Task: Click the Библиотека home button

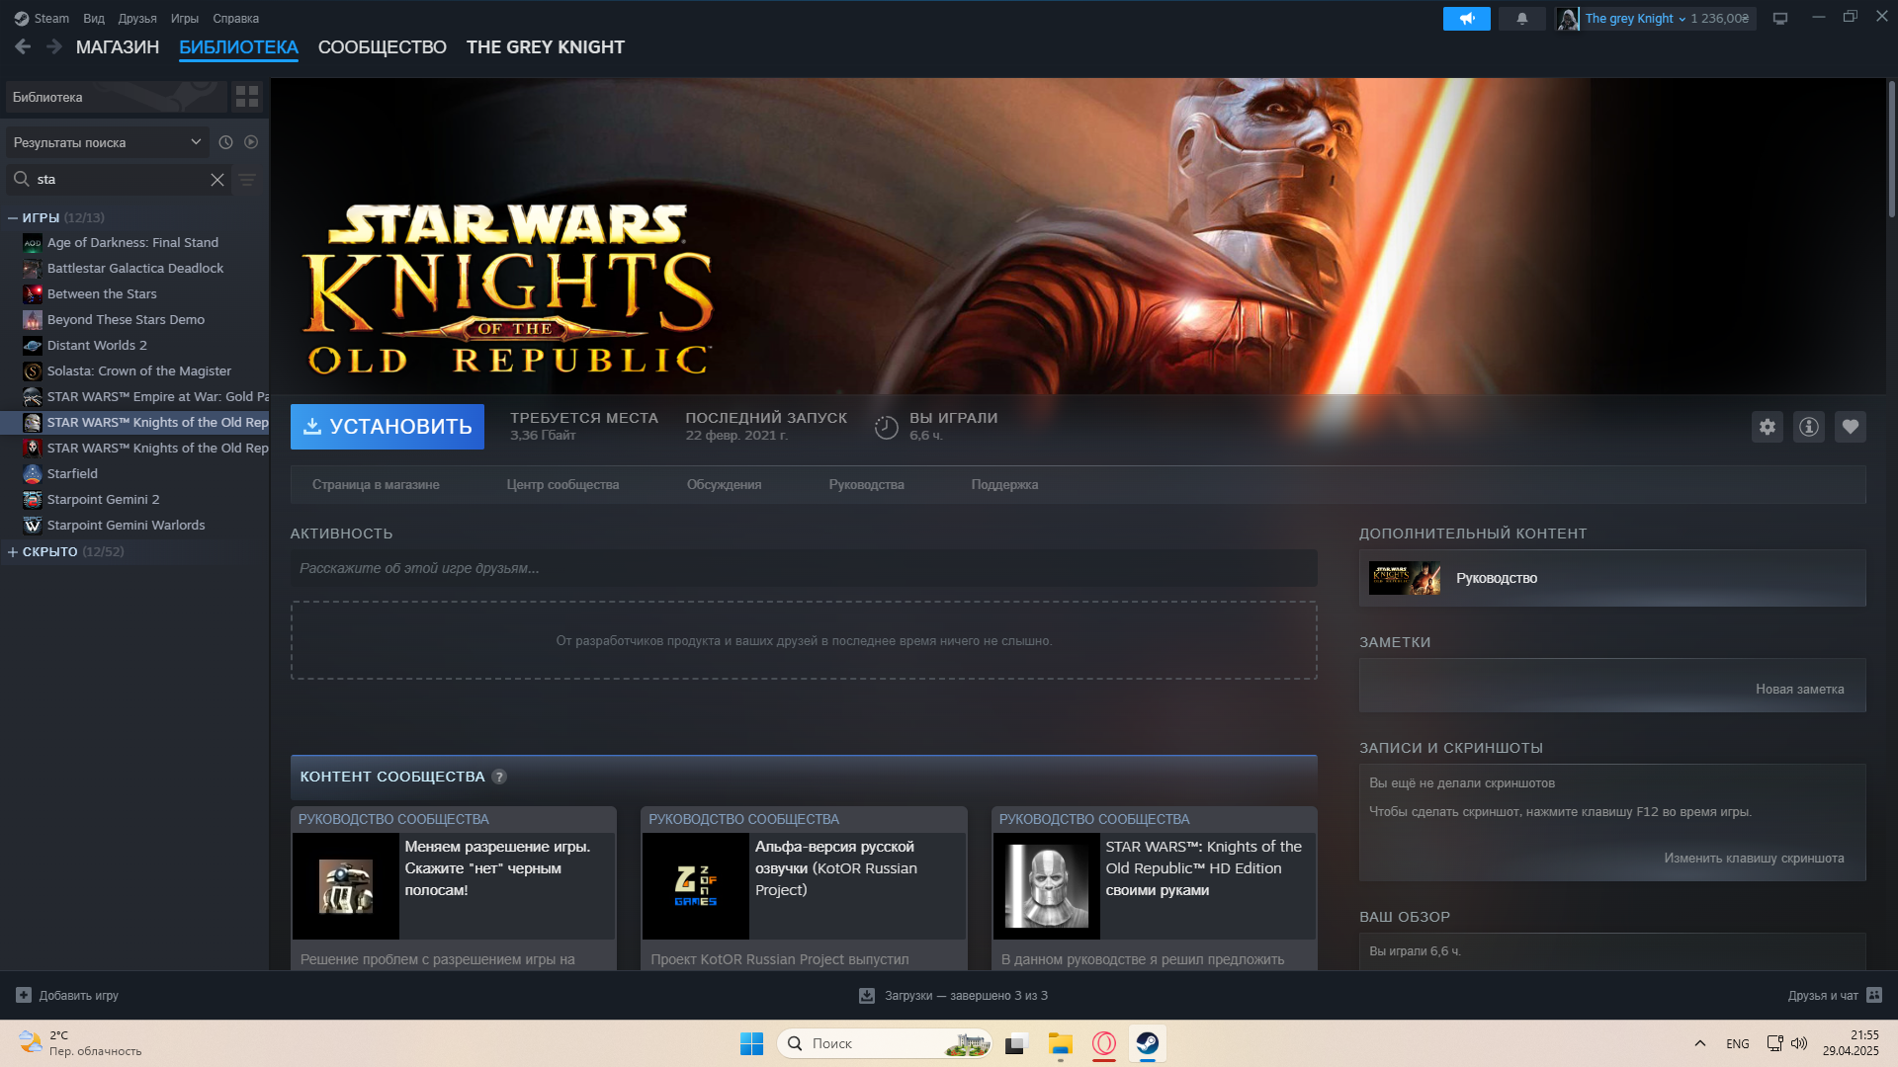Action: pos(117,97)
